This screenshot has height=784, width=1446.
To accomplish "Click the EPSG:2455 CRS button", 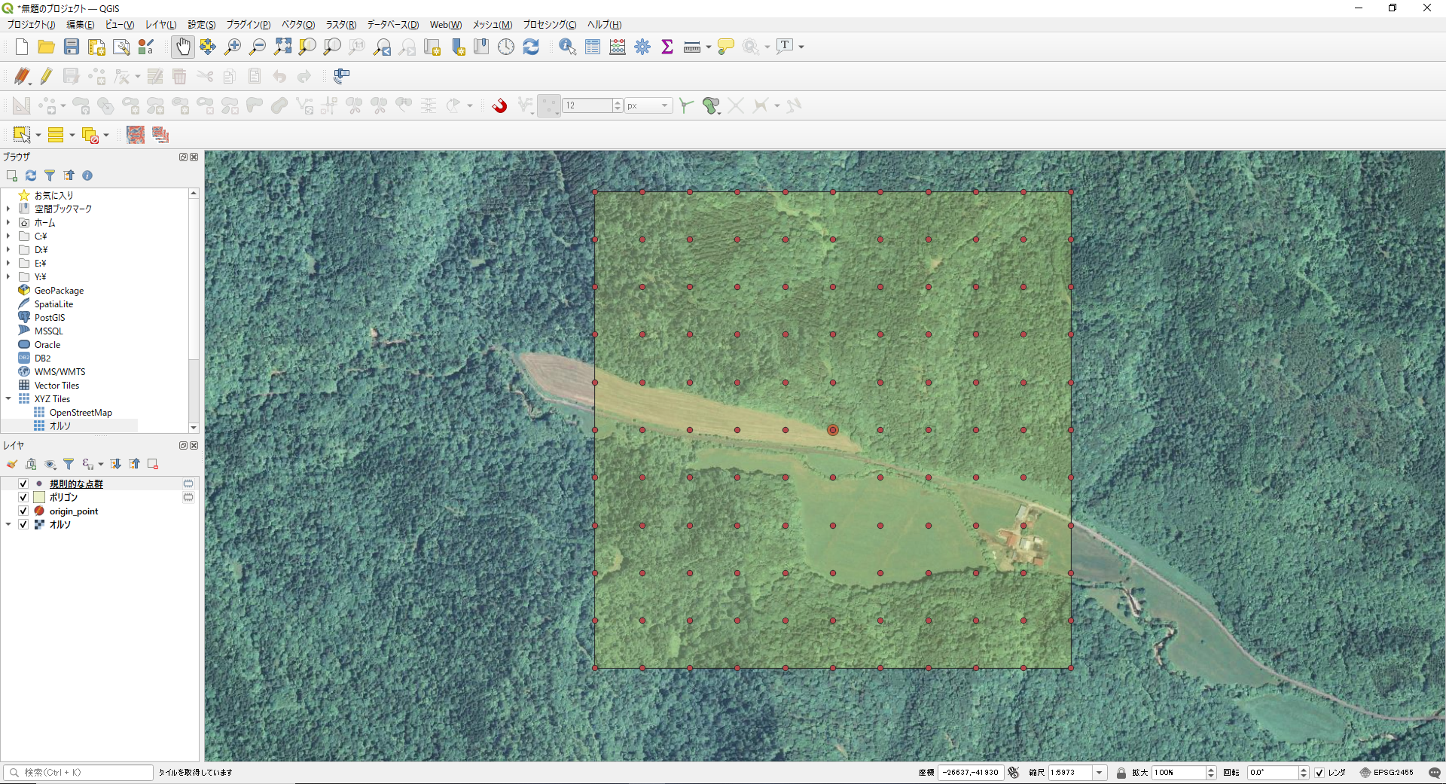I will pos(1387,773).
